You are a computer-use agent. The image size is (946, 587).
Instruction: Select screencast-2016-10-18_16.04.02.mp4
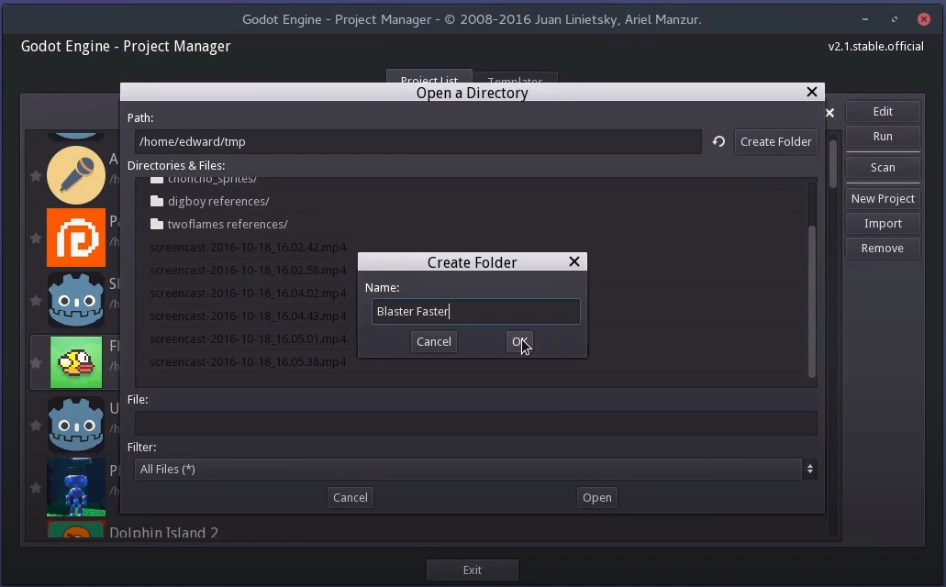[248, 293]
